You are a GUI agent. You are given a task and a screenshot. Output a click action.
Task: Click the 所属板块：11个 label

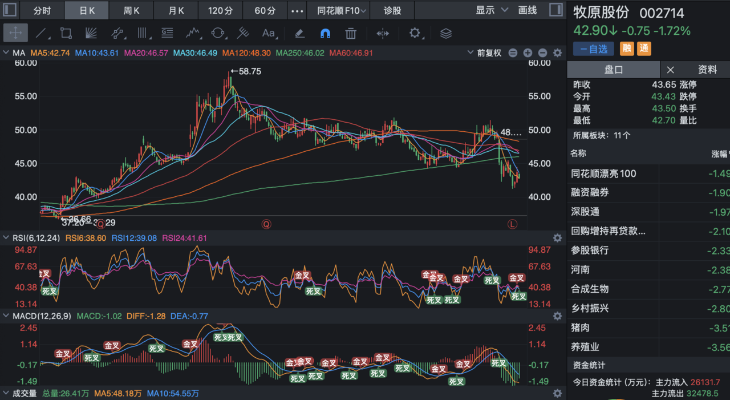point(602,135)
